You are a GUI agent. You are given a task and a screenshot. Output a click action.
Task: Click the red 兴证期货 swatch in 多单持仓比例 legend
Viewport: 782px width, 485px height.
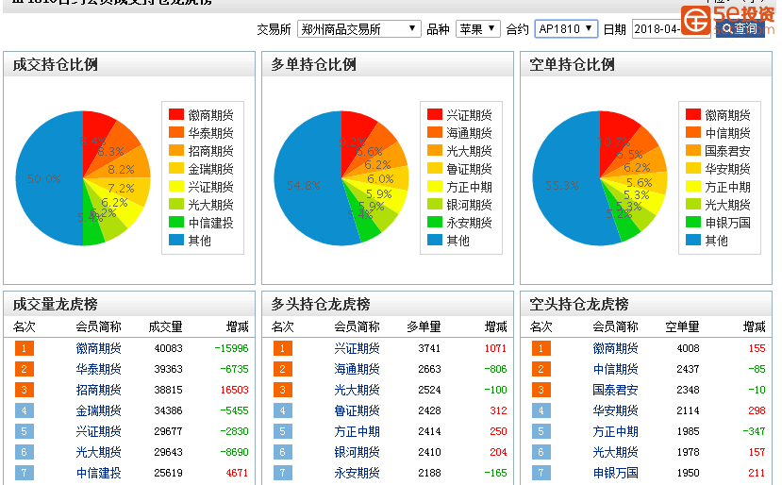point(434,115)
